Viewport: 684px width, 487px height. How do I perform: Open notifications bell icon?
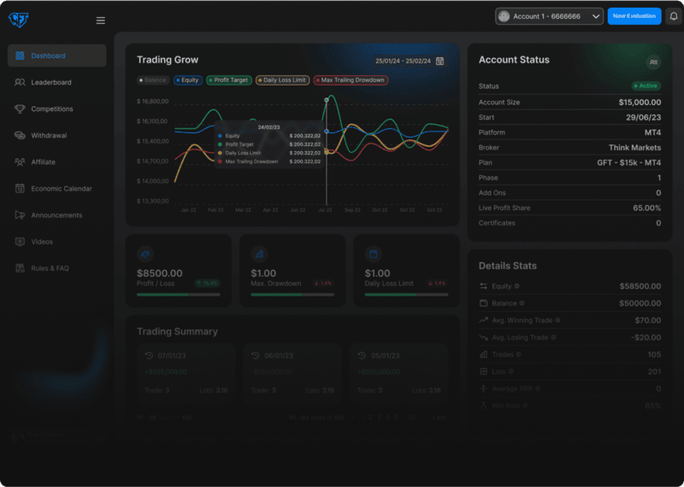673,16
